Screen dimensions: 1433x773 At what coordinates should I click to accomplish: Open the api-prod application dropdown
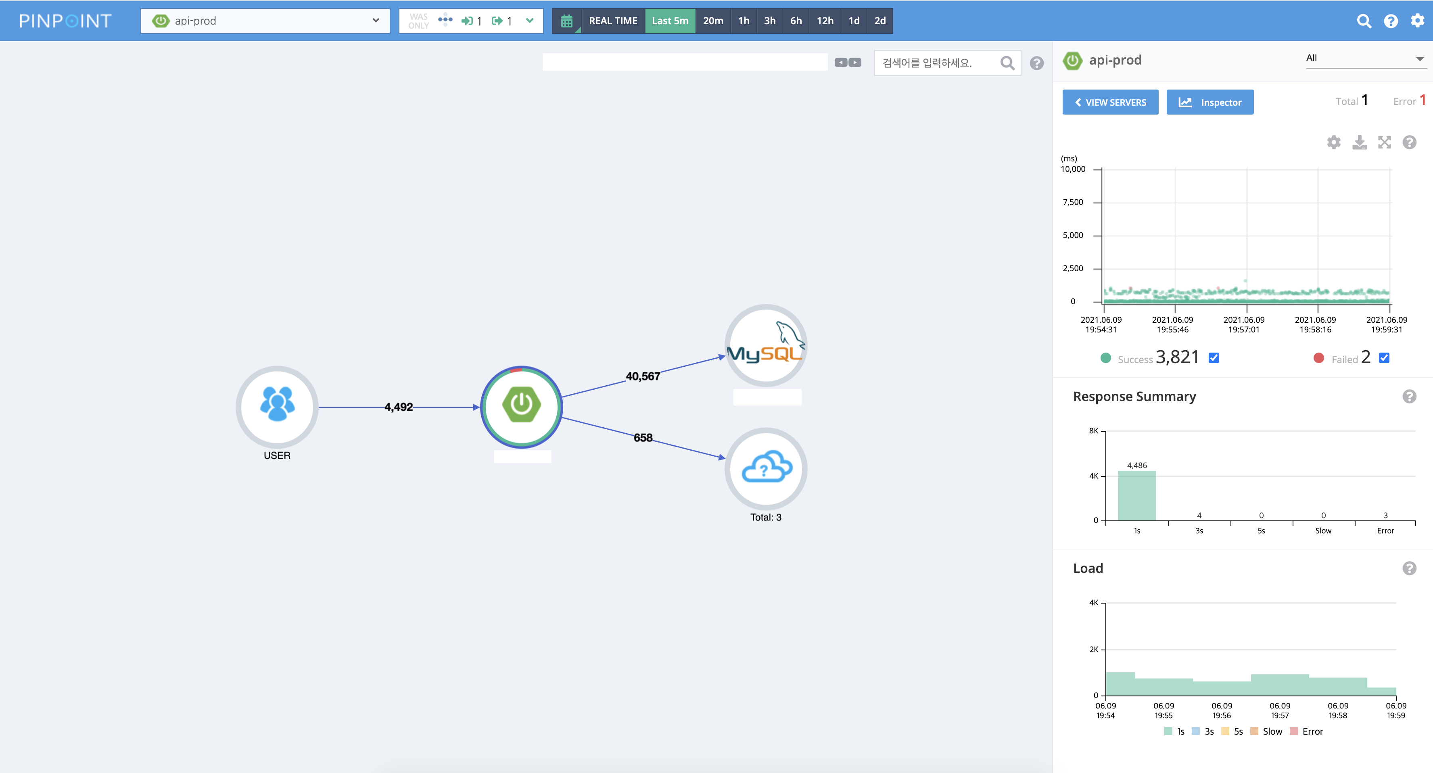click(x=265, y=21)
